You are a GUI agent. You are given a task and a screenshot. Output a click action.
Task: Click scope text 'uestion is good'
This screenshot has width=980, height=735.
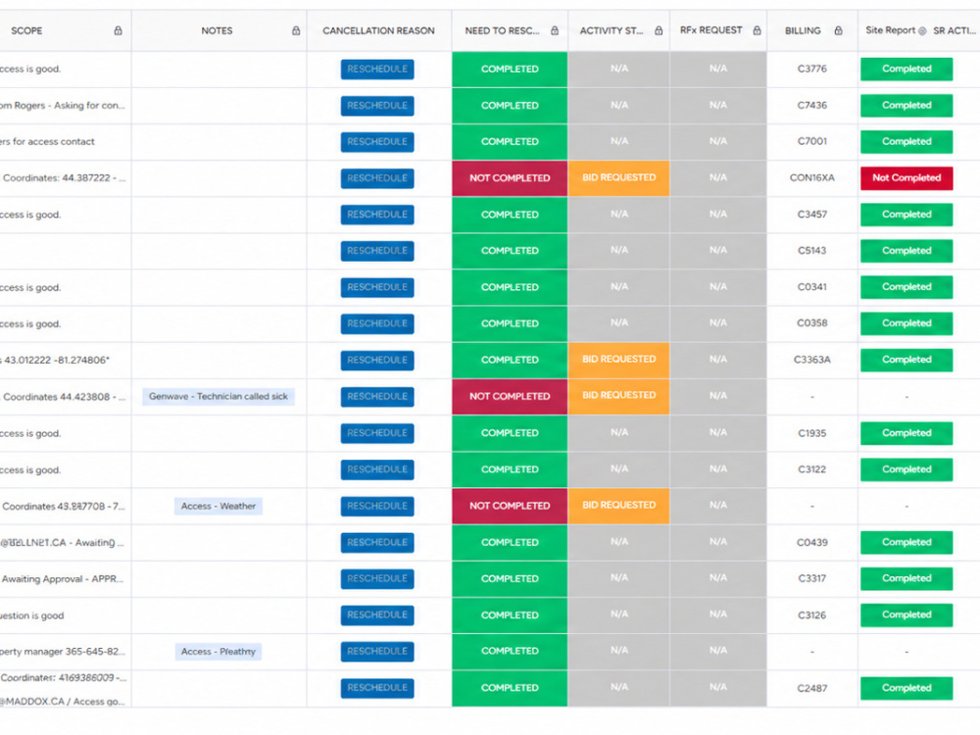[x=32, y=615]
